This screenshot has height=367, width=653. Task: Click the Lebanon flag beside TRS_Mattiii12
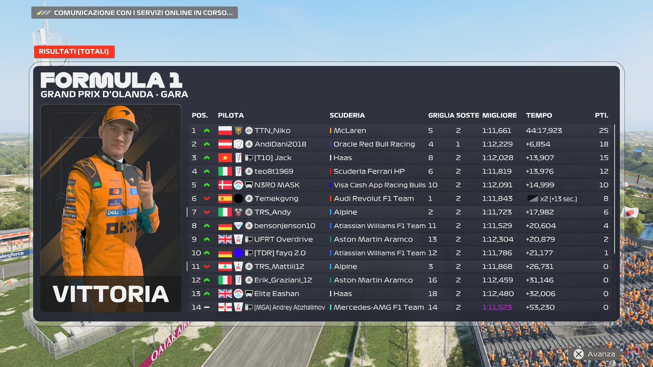(x=225, y=266)
